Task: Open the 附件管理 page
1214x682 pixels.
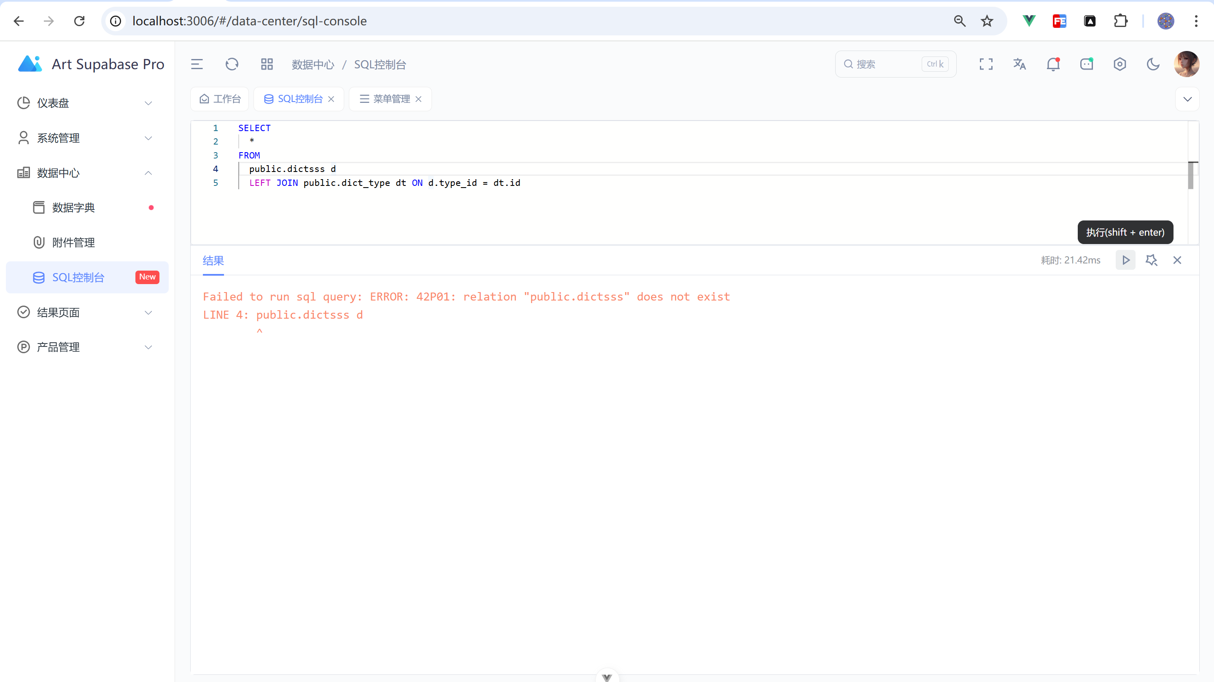Action: (x=73, y=242)
